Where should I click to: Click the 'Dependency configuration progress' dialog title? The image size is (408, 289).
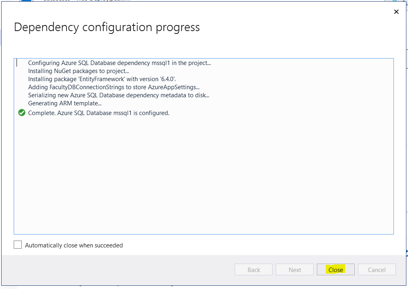107,27
